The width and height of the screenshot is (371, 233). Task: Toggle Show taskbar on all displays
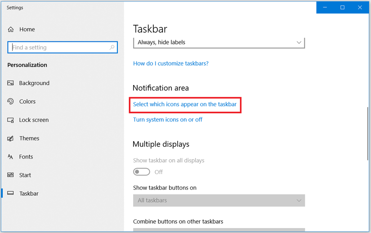(x=142, y=172)
